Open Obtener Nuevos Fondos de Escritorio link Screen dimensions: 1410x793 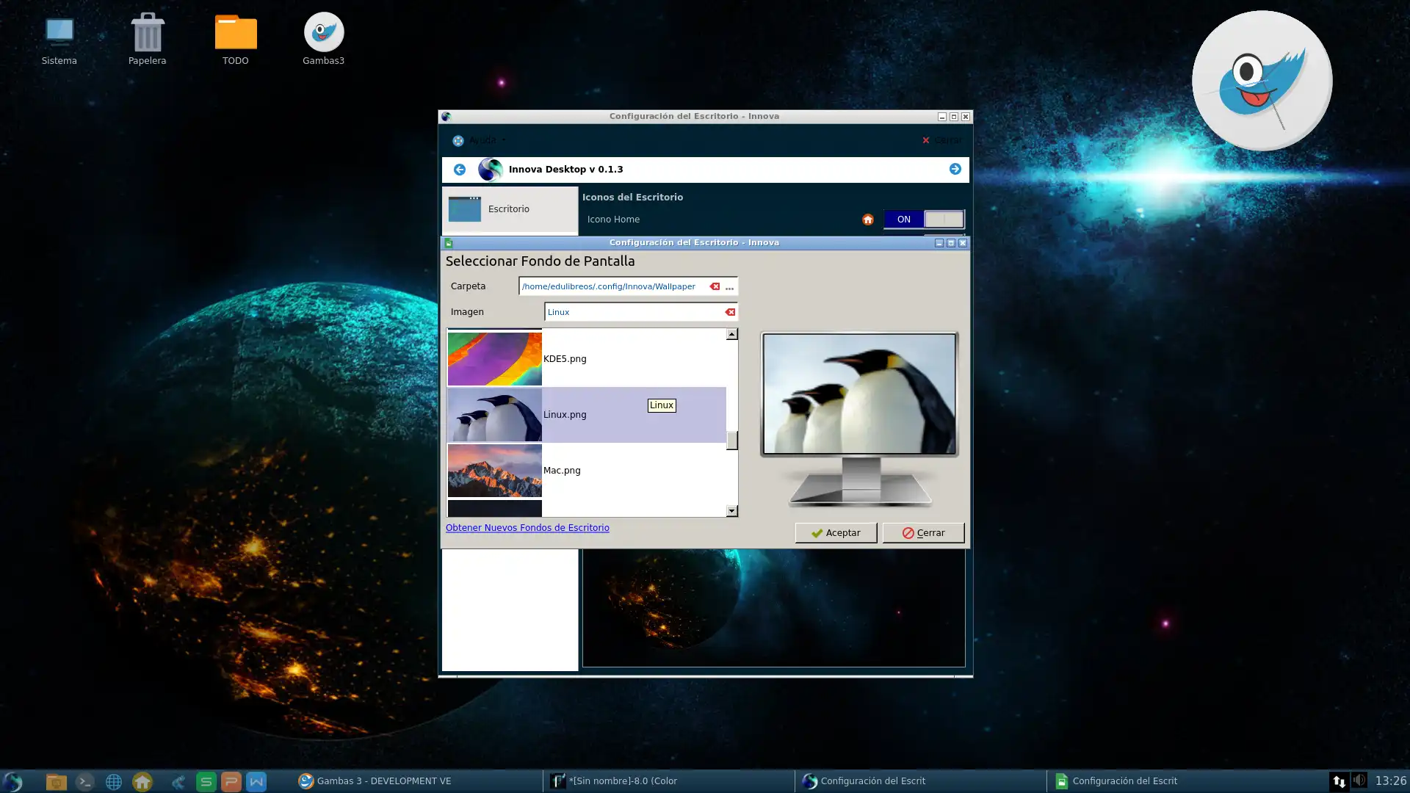coord(527,528)
